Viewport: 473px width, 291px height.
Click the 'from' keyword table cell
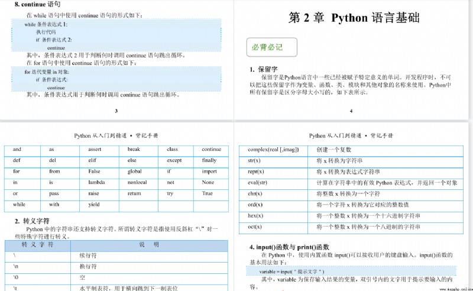pyautogui.click(x=60, y=173)
